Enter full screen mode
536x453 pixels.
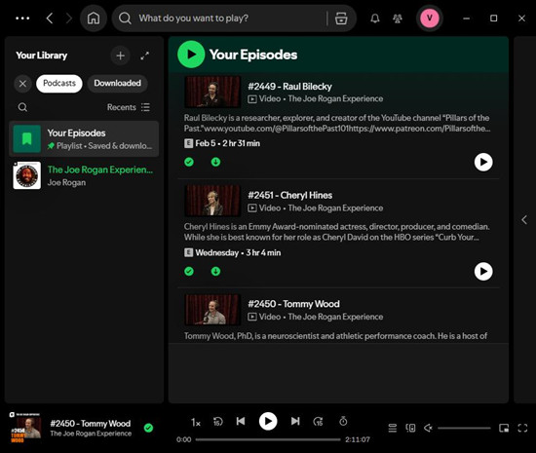[x=522, y=428]
